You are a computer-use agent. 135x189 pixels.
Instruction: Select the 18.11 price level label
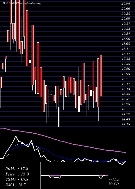click(x=126, y=54)
